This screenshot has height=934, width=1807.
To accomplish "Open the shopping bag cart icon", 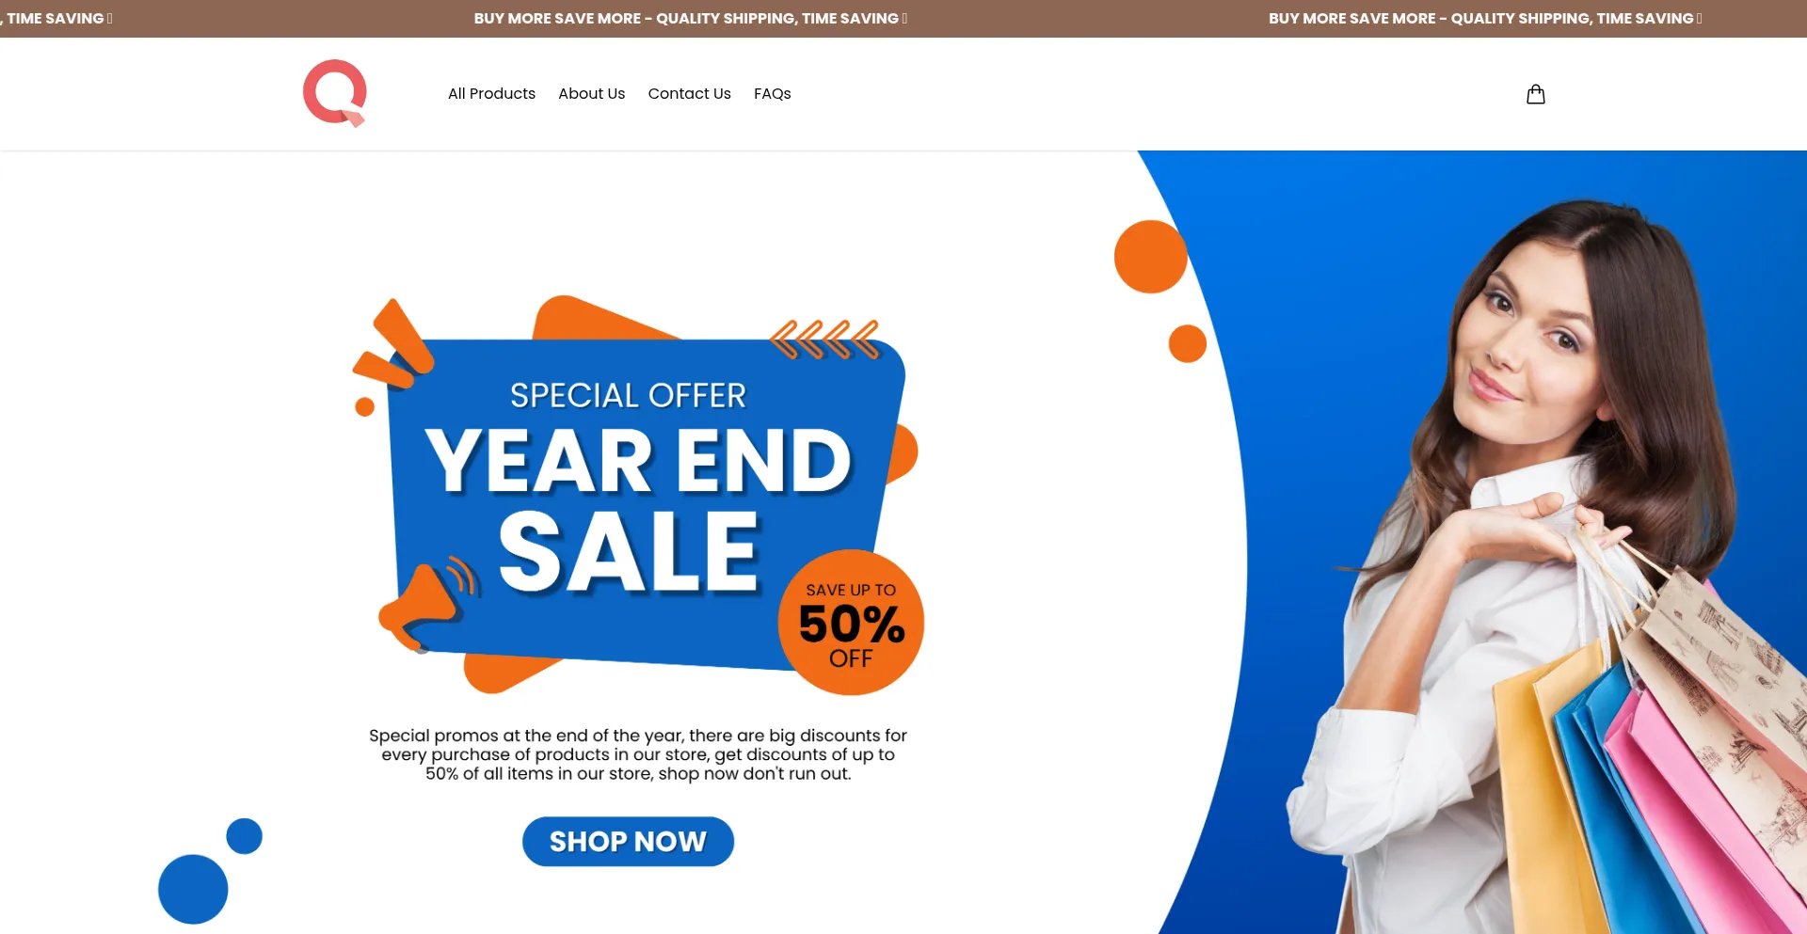I will pyautogui.click(x=1535, y=94).
